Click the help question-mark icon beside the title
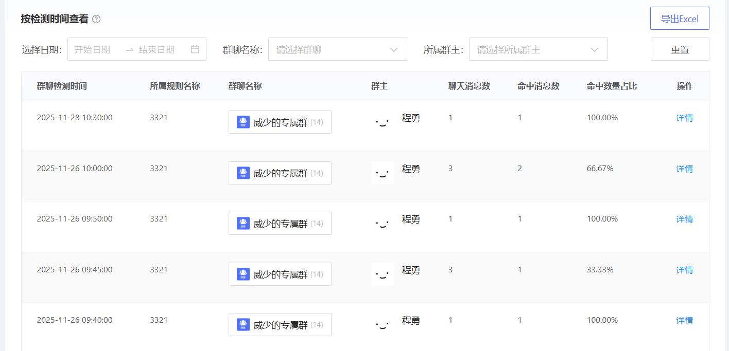 [x=96, y=19]
